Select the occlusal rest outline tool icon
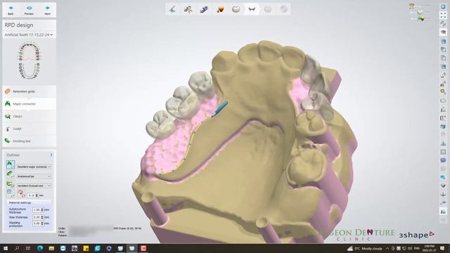Screen dimensions: 450x253 [10, 184]
